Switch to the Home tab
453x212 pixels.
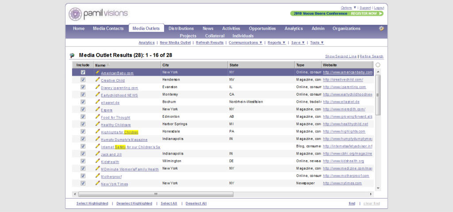point(79,28)
